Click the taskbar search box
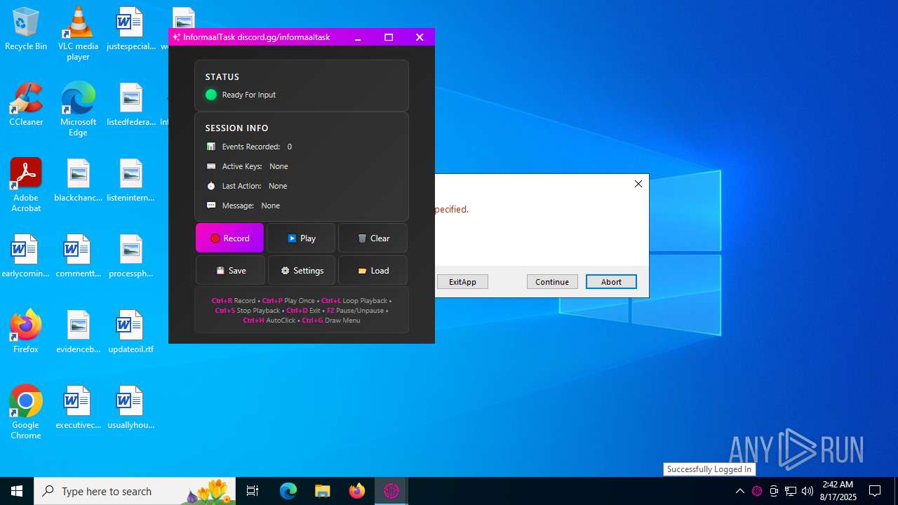Image resolution: width=898 pixels, height=505 pixels. [135, 491]
